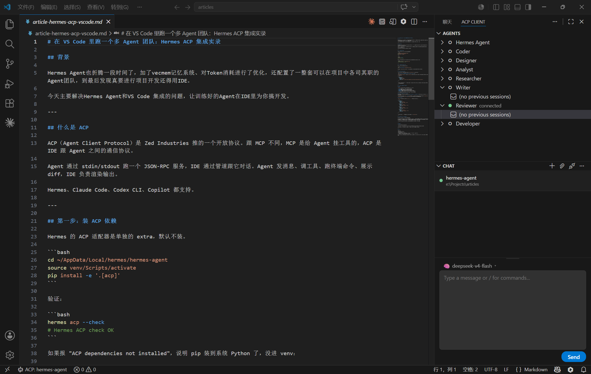Close the secondary side panel
The image size is (591, 374).
pos(582,22)
